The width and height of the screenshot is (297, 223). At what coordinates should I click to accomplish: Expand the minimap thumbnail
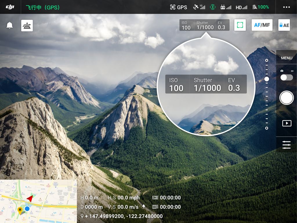39,201
